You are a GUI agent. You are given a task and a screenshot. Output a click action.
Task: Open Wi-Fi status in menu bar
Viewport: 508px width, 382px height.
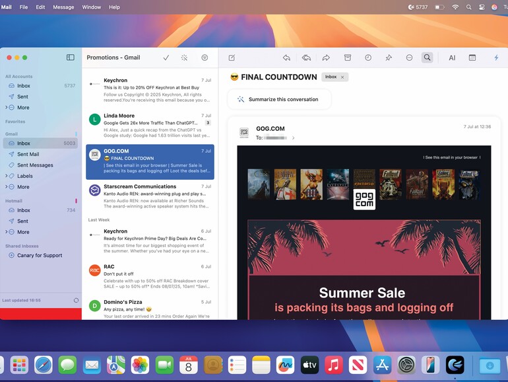tap(455, 7)
